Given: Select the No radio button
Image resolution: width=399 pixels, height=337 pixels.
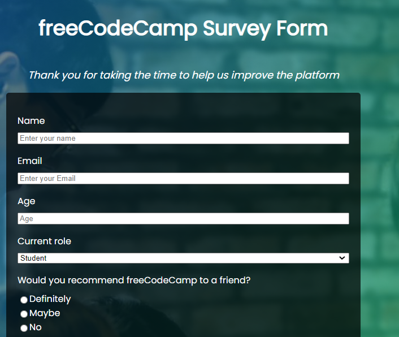Looking at the screenshot, I should [24, 328].
